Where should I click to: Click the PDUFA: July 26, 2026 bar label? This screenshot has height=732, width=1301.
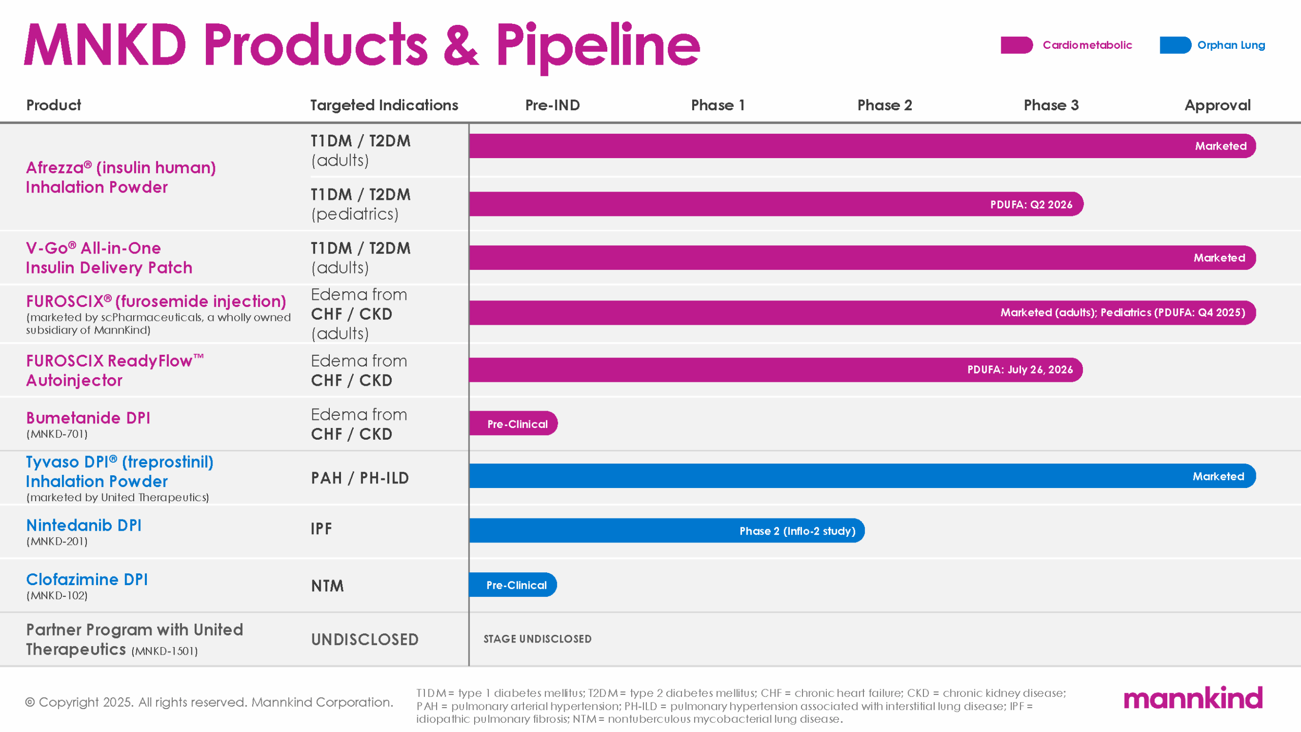[1019, 370]
